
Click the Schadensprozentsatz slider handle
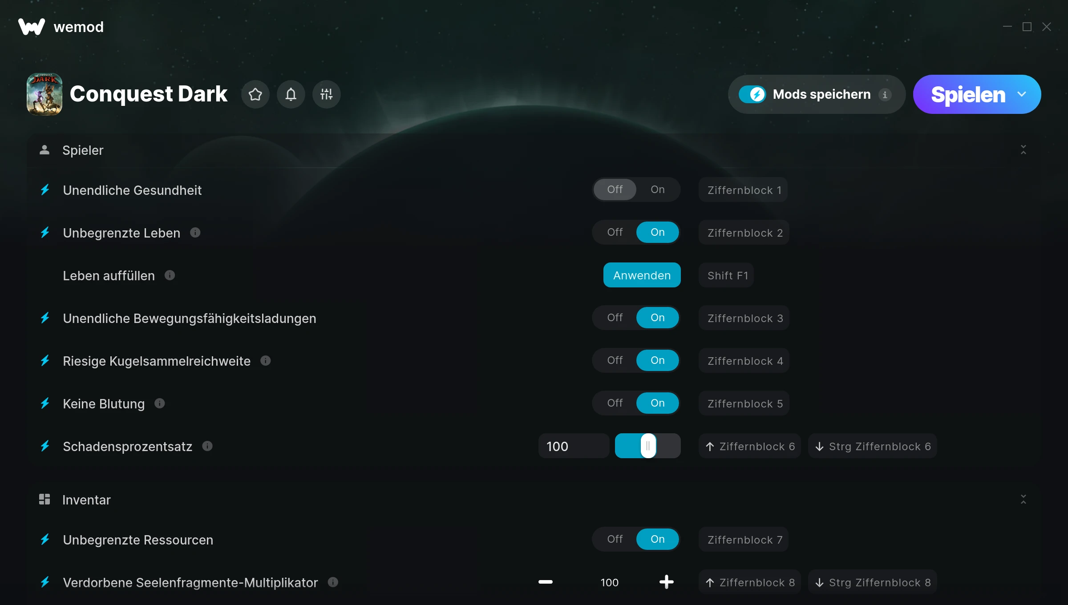648,446
